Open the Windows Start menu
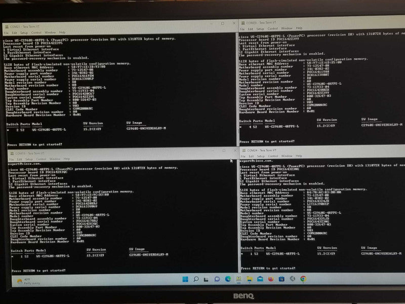405x304 pixels. pyautogui.click(x=185, y=279)
